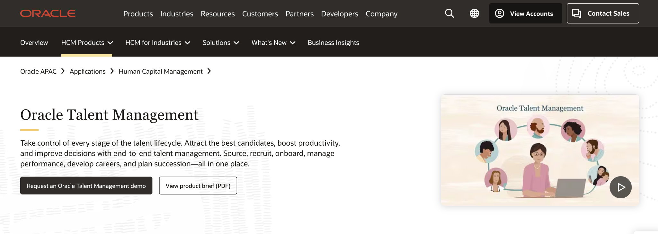Play the Oracle Talent Management video
The image size is (658, 234).
tap(621, 187)
